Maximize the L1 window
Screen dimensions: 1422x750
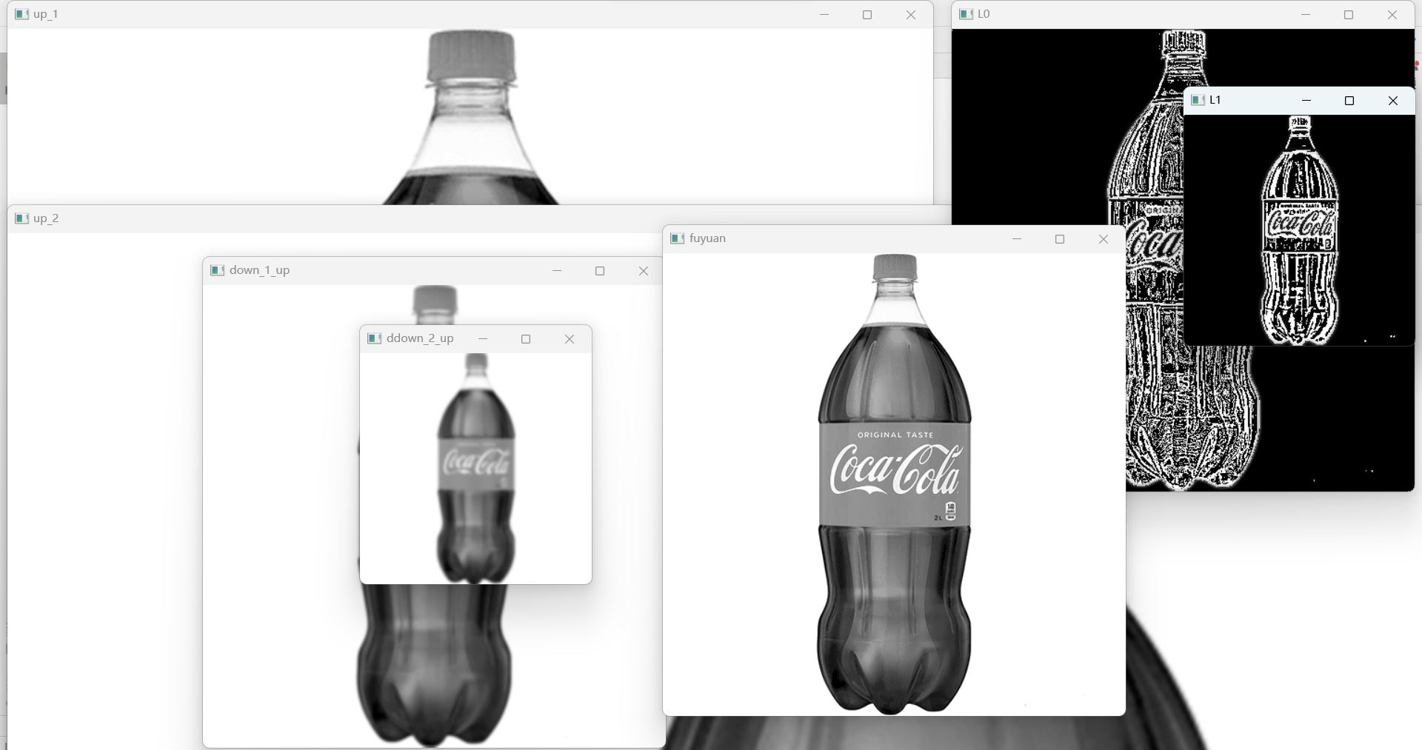pos(1349,101)
